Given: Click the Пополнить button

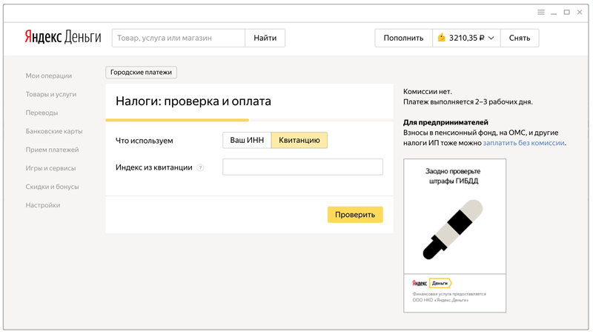Looking at the screenshot, I should (403, 38).
